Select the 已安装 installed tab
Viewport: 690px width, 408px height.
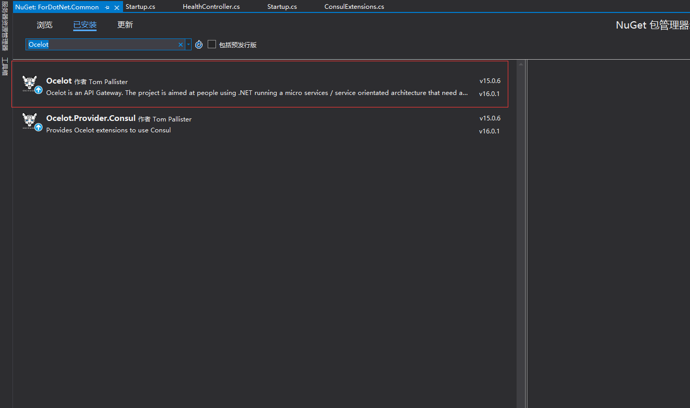[85, 25]
